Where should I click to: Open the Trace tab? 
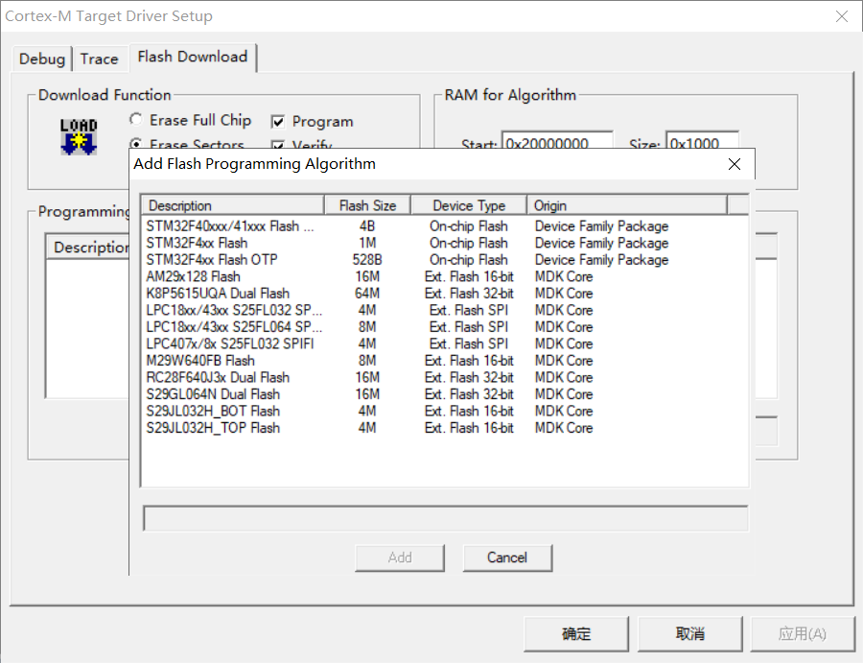coord(100,59)
